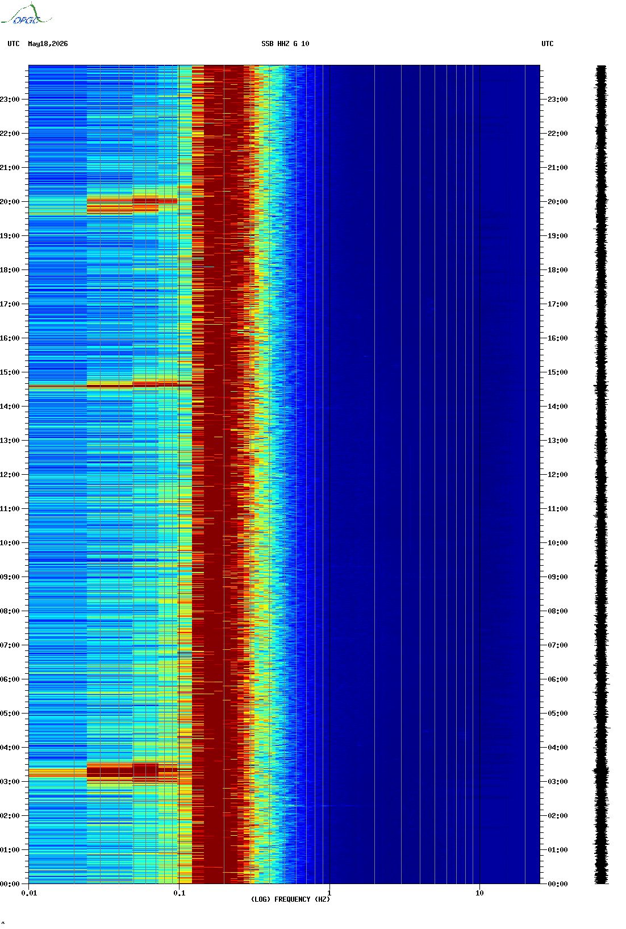Click the 0.01 frequency axis label
The image size is (626, 929).
[29, 893]
